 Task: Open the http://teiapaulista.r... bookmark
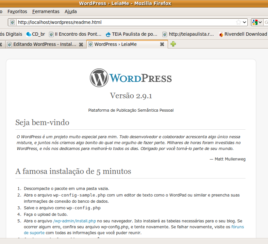click(188, 34)
